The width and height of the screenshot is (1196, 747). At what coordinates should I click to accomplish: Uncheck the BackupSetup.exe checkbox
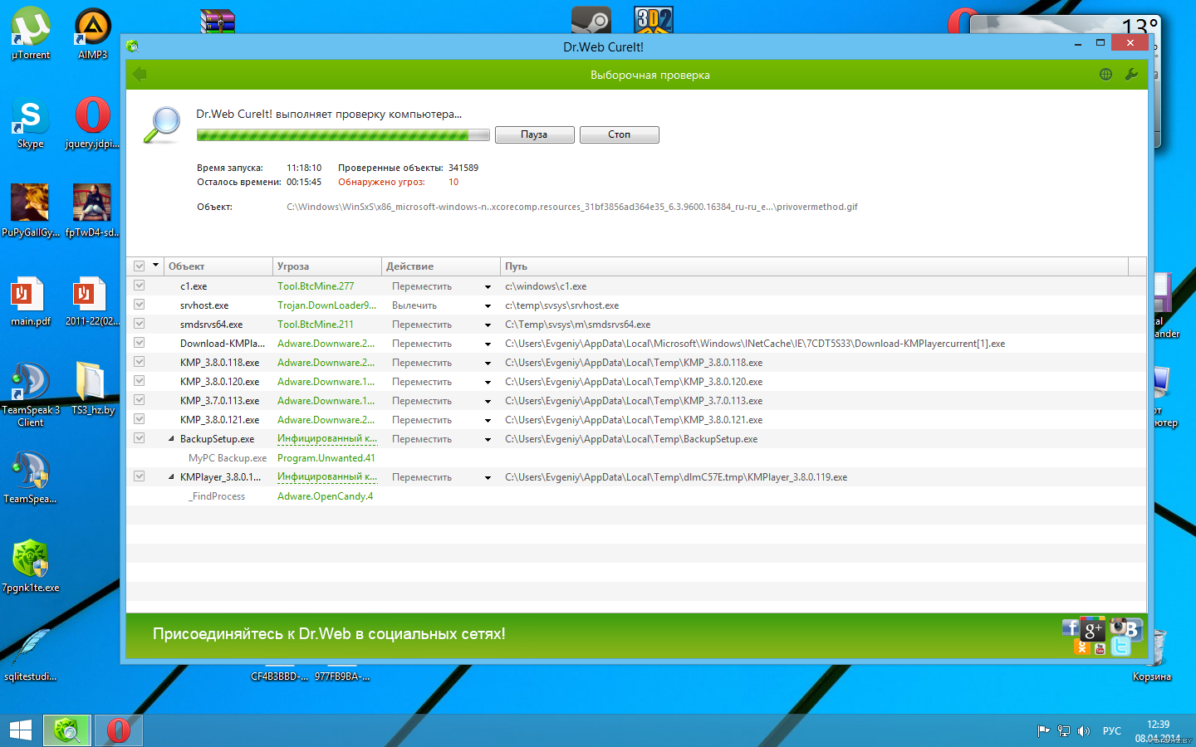tap(140, 438)
